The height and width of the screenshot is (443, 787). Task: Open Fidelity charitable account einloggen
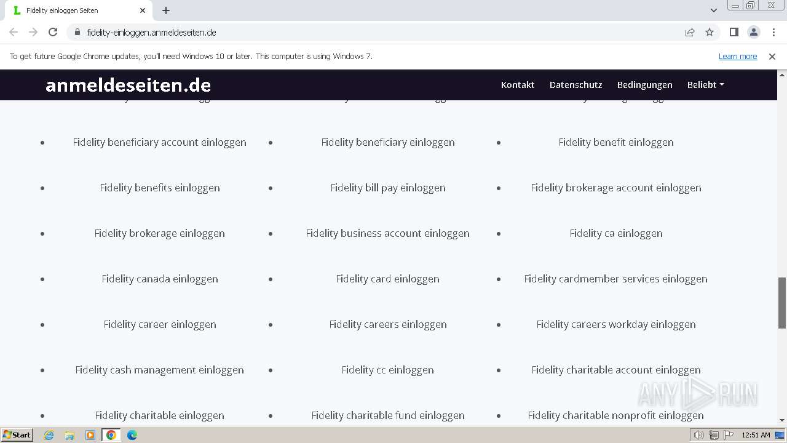[616, 370]
